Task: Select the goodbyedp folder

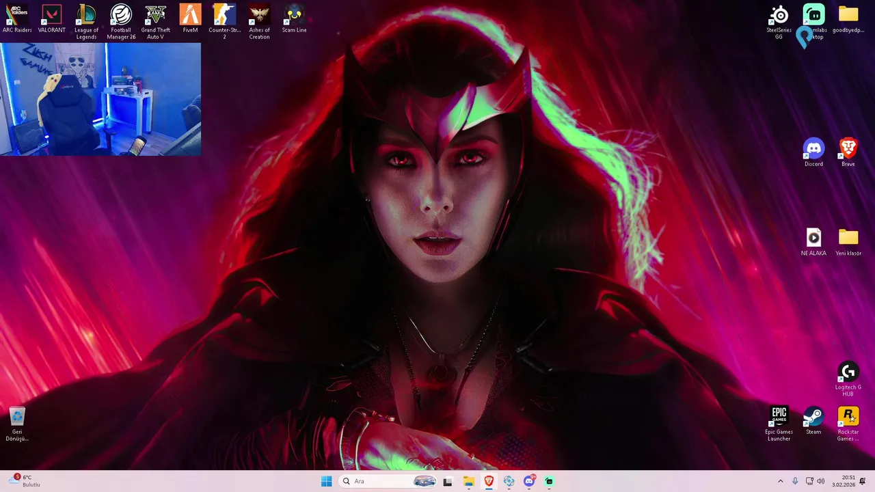Action: click(x=848, y=20)
